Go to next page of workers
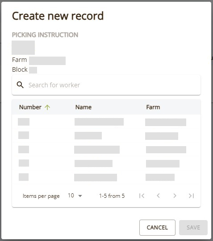The image size is (213, 241). click(x=175, y=196)
